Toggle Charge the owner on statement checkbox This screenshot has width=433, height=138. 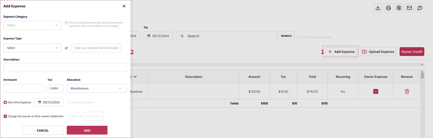click(x=5, y=116)
